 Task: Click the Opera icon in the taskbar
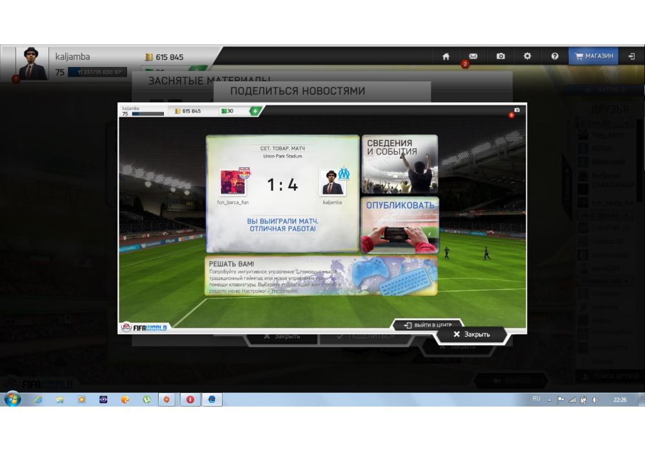tap(190, 399)
